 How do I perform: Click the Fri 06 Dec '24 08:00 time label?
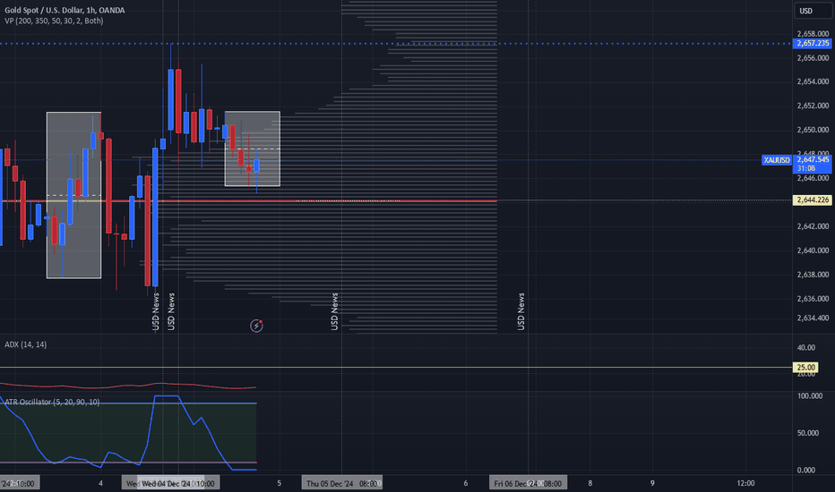coord(528,483)
